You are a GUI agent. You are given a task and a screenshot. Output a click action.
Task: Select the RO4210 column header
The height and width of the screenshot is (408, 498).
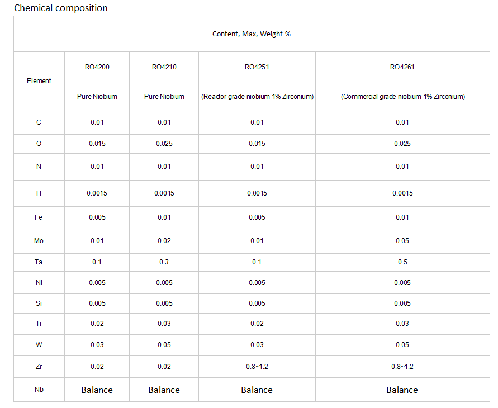(164, 67)
